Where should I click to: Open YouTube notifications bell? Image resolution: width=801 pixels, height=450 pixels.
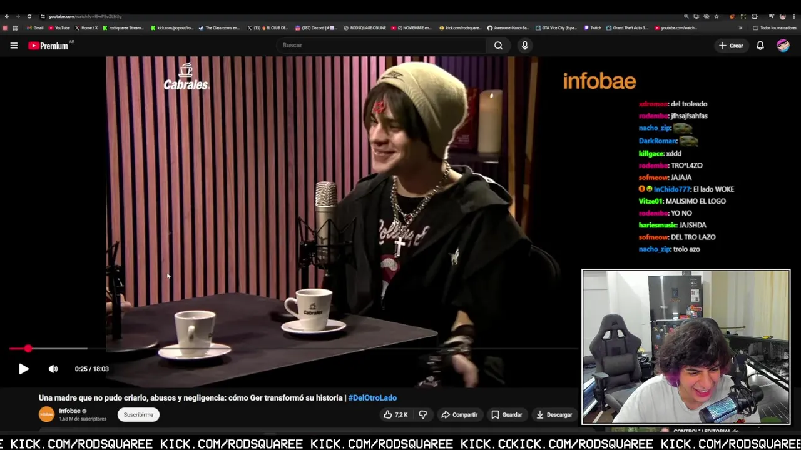click(760, 46)
